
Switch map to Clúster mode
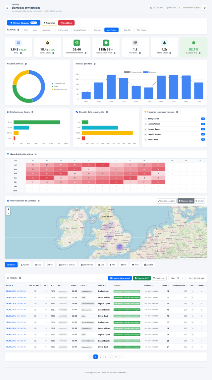[x=199, y=201]
